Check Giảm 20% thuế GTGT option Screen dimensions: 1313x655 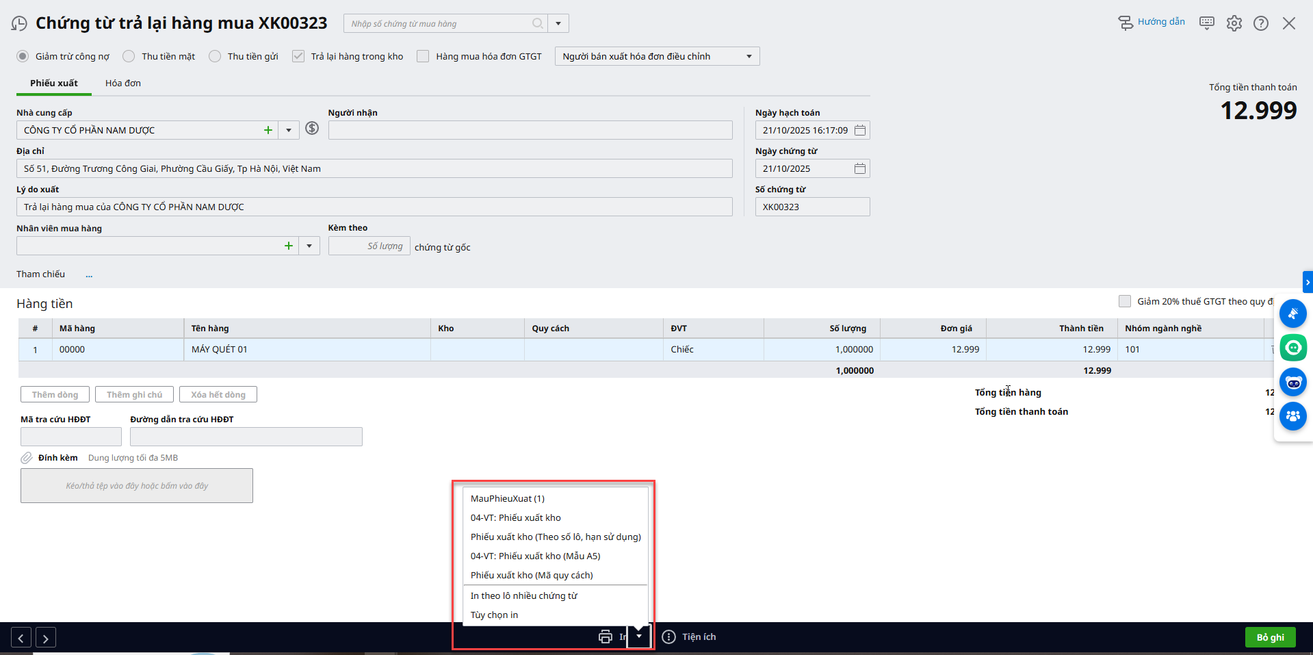(x=1124, y=301)
